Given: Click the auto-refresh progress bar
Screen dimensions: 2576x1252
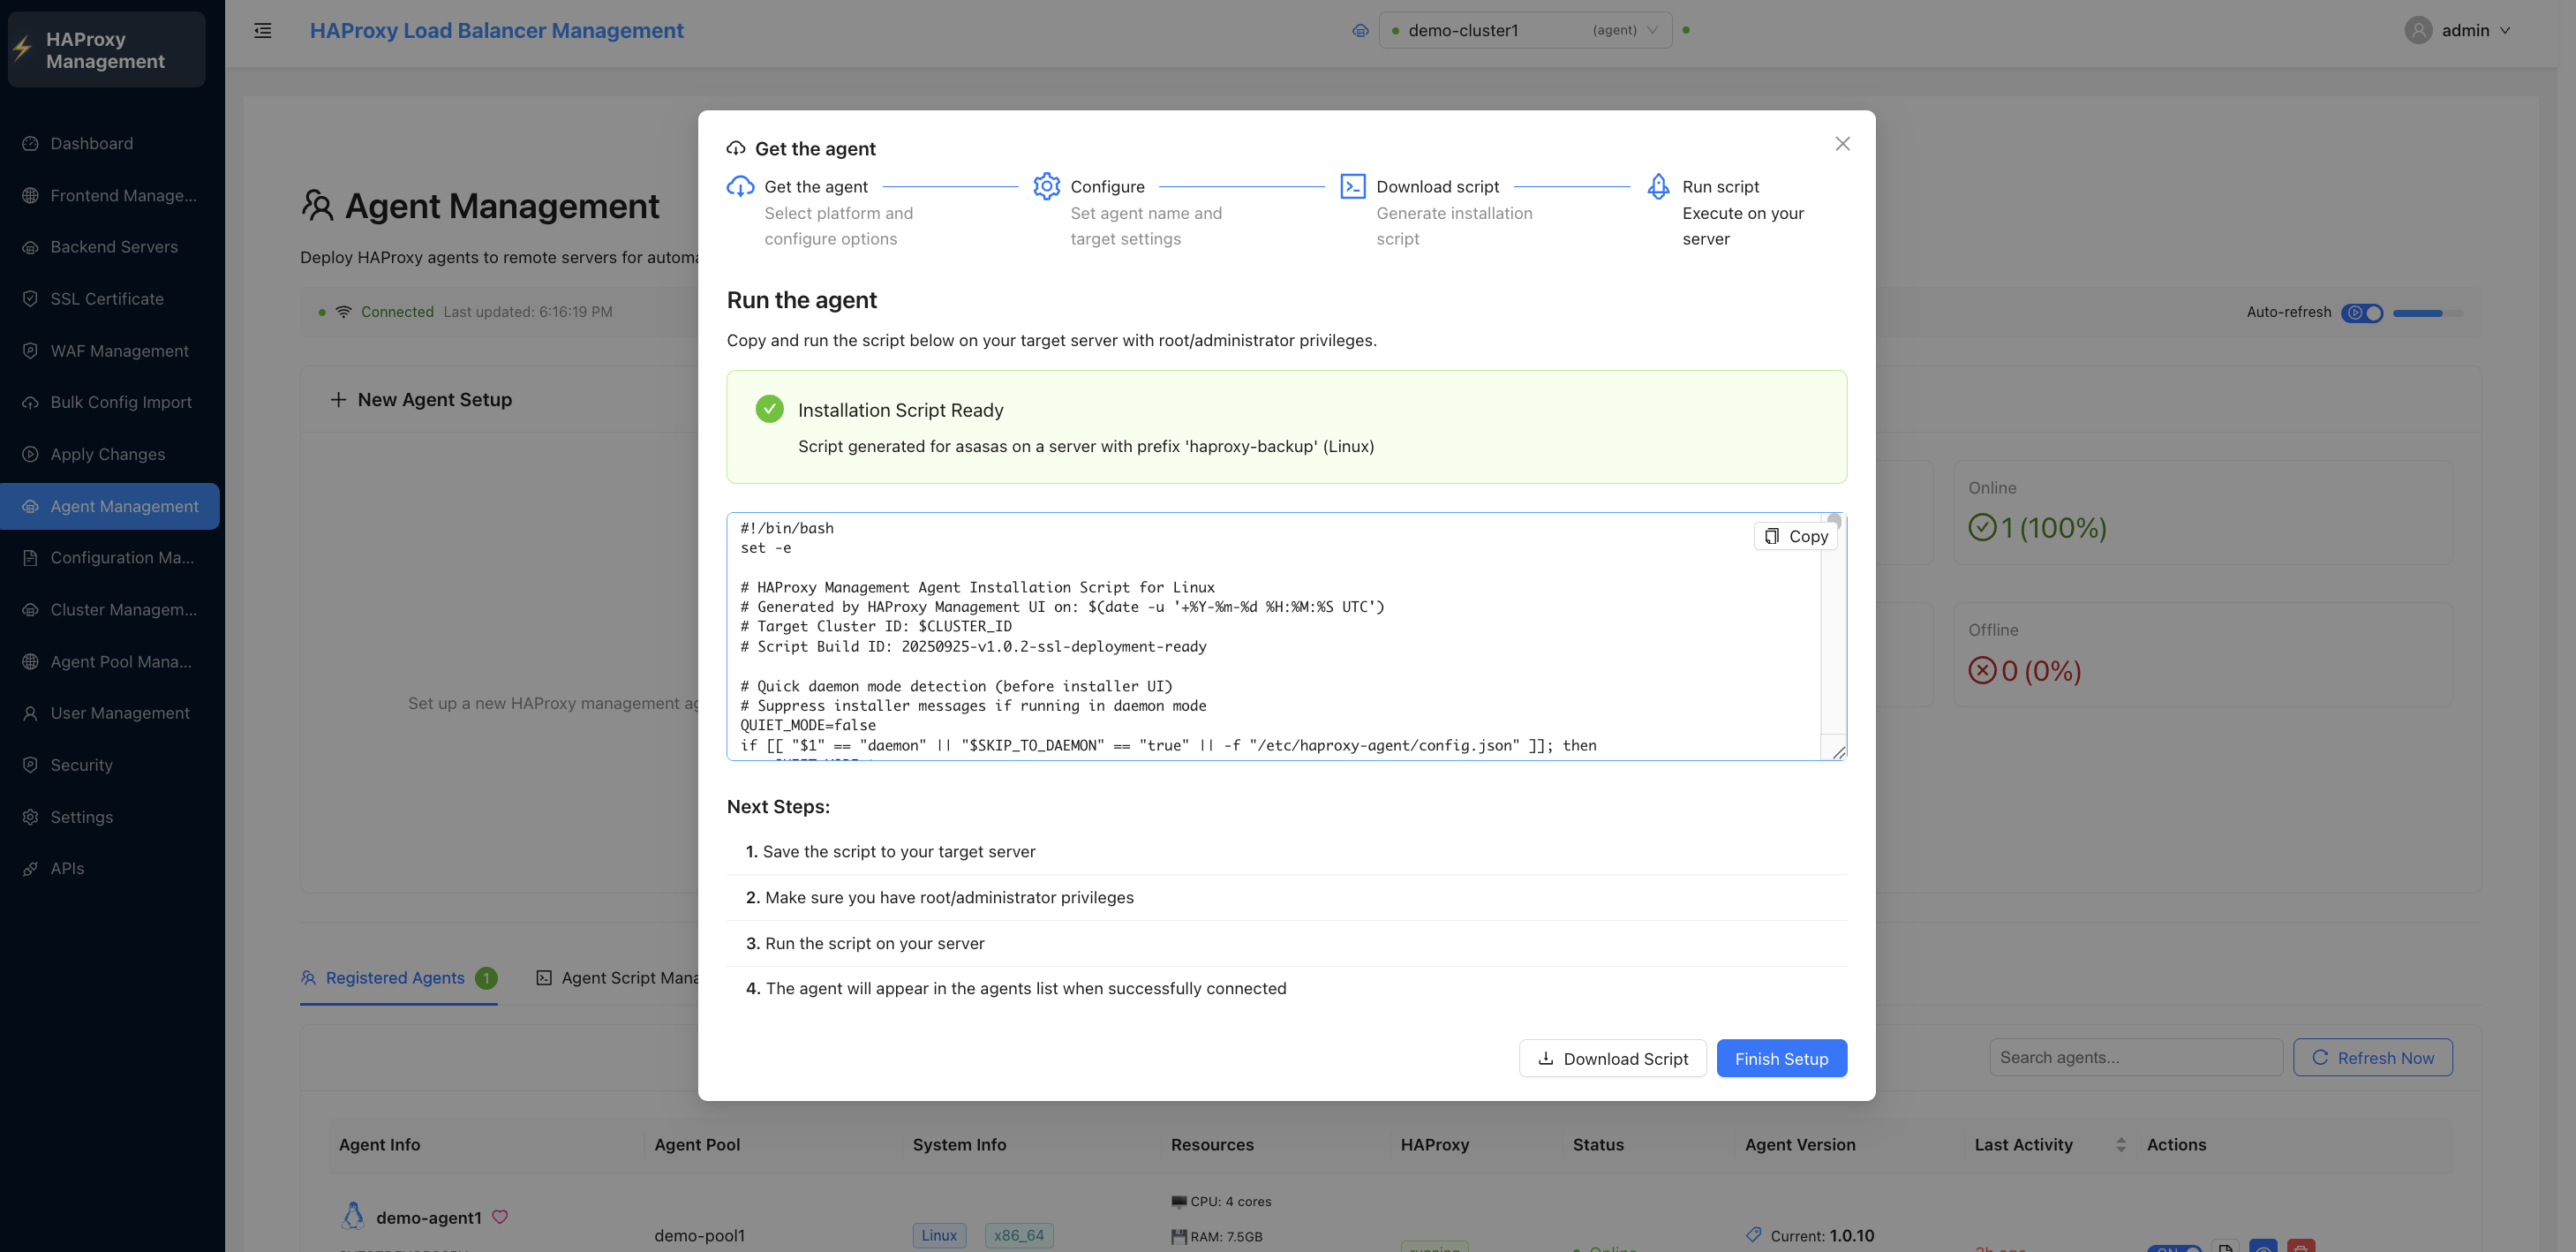Looking at the screenshot, I should [2427, 313].
